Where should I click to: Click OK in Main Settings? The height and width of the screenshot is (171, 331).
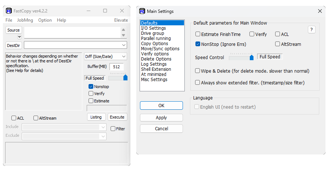pos(161,105)
